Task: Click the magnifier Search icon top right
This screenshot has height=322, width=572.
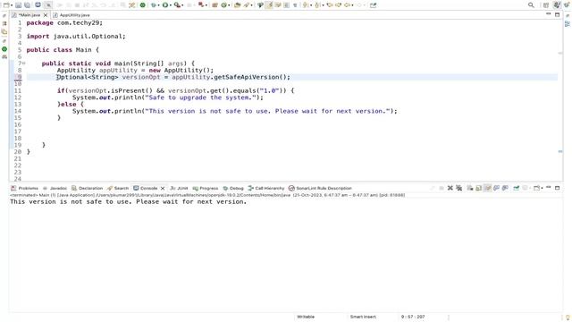Action: (531, 5)
